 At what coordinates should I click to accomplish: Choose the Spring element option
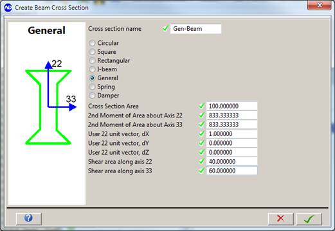click(x=92, y=87)
